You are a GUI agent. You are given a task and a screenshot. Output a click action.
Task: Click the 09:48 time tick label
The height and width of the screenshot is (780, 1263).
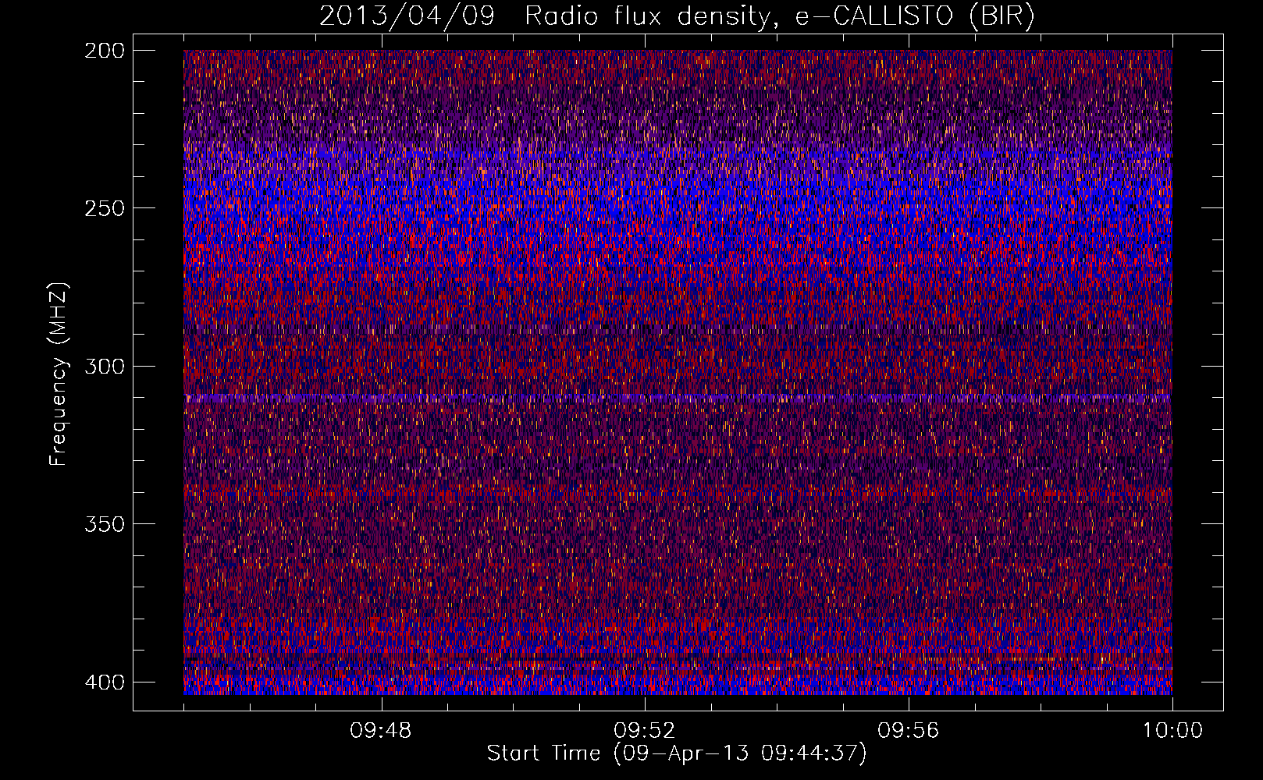click(381, 731)
